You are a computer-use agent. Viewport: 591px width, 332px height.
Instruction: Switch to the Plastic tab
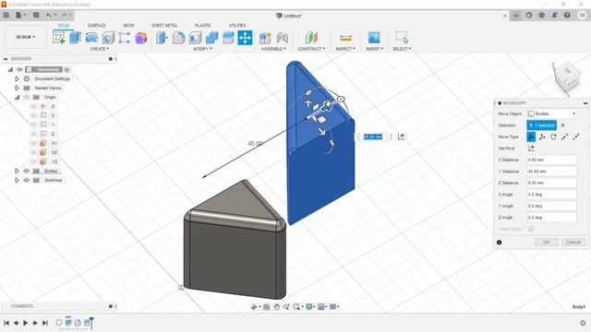point(203,25)
